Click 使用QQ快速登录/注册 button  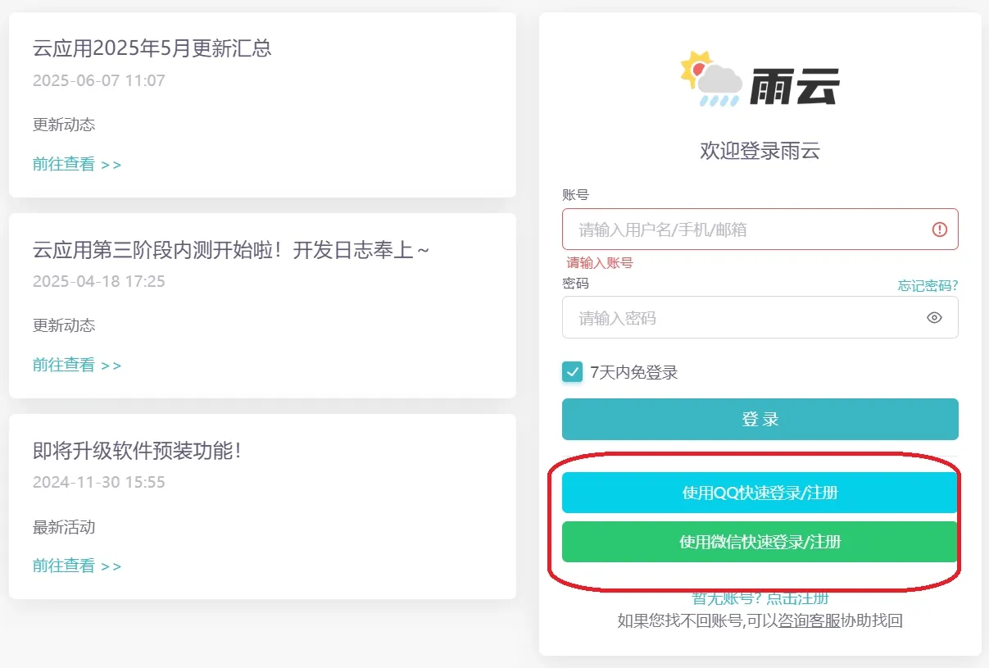click(x=760, y=493)
